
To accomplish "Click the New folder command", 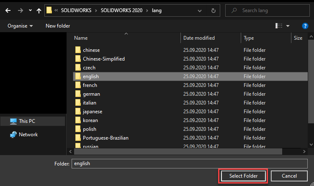I will [x=58, y=26].
